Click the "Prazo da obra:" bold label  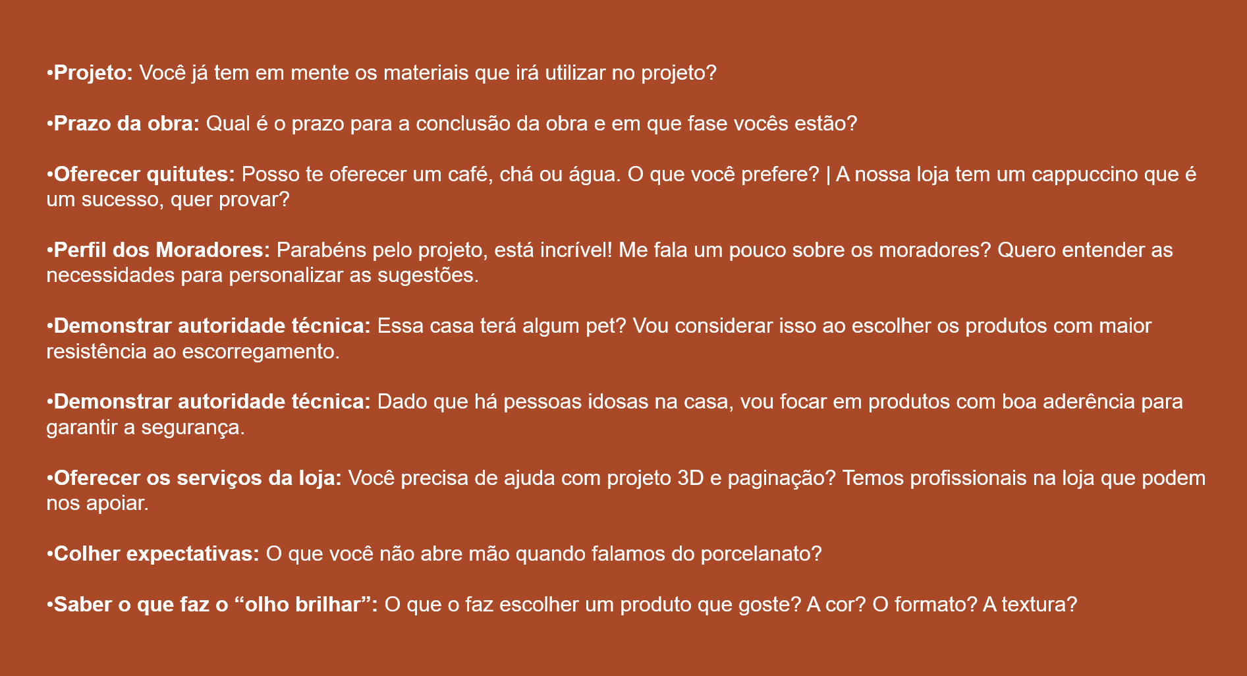126,124
